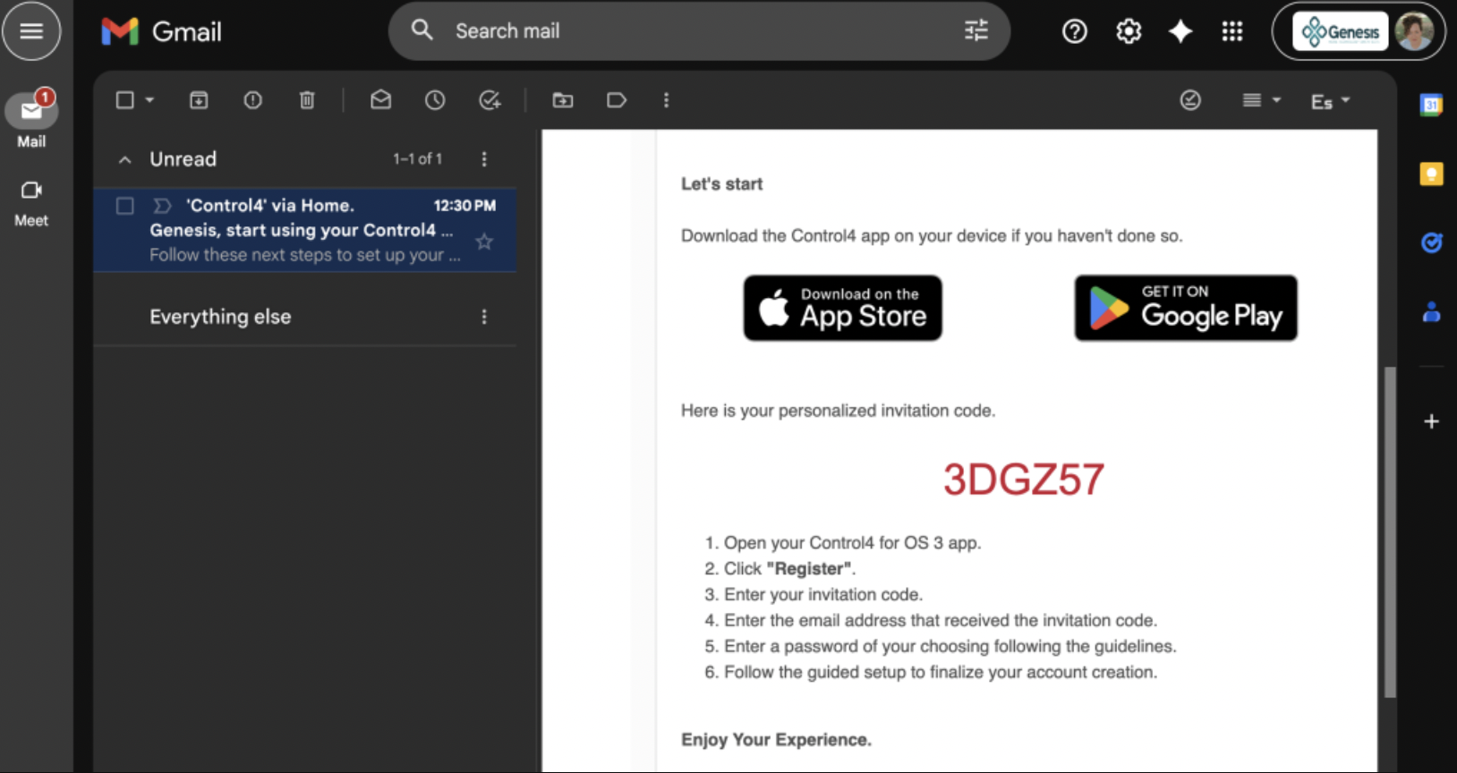Image resolution: width=1457 pixels, height=773 pixels.
Task: Show search options filter icon
Action: pos(976,30)
